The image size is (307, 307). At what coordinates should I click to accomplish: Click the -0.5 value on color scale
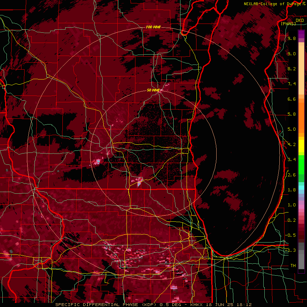[290, 235]
